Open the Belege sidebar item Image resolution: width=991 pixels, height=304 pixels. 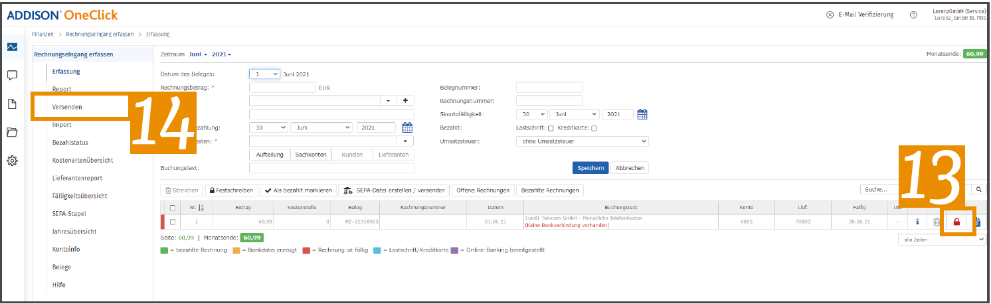[62, 267]
